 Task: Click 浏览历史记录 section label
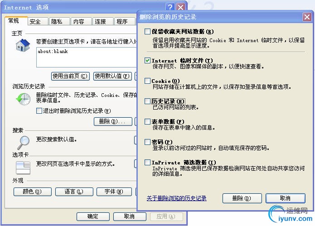[29, 87]
